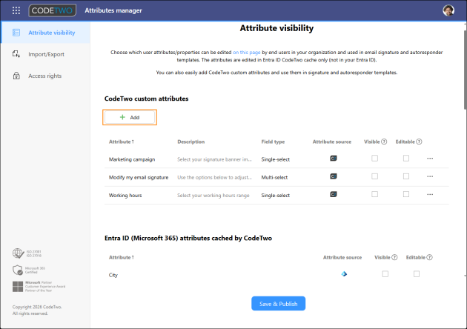Open Import/Export menu item
Image resolution: width=467 pixels, height=329 pixels.
(45, 54)
